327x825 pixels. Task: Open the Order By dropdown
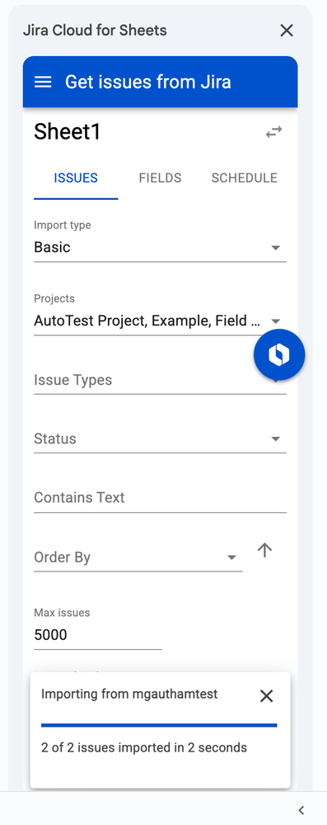(x=138, y=557)
